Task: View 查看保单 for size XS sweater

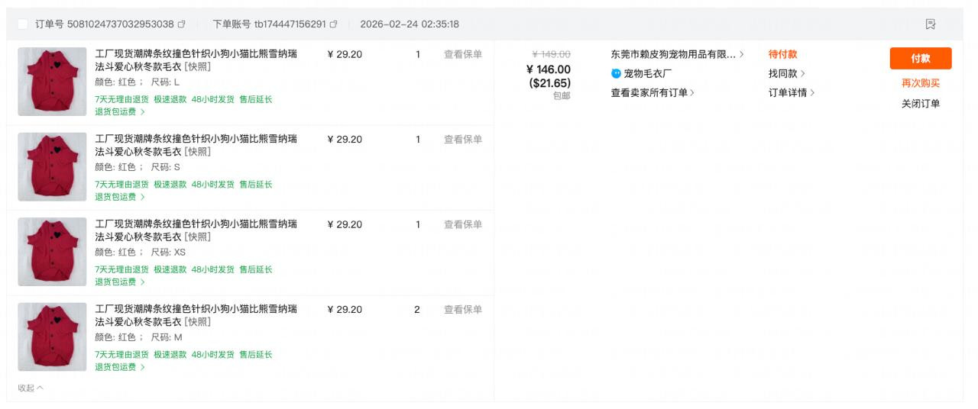Action: point(463,224)
